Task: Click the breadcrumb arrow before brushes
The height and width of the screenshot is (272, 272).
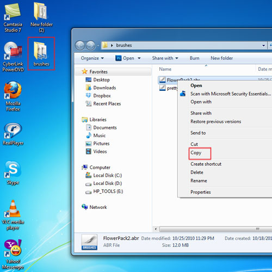Action: click(112, 45)
